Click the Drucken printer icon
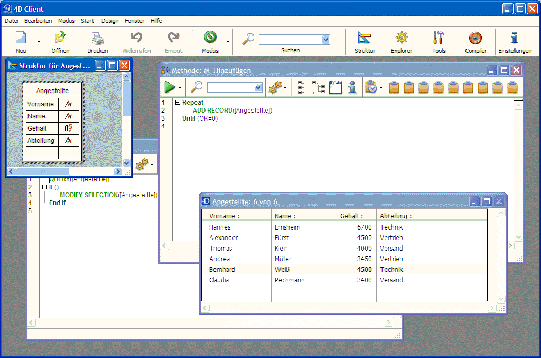The image size is (541, 358). [97, 39]
